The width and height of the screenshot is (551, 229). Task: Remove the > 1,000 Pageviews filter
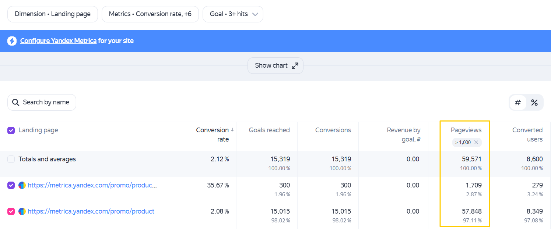pyautogui.click(x=476, y=142)
